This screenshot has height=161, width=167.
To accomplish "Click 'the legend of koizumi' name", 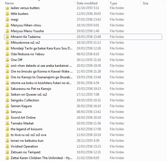I will click(26, 129).
